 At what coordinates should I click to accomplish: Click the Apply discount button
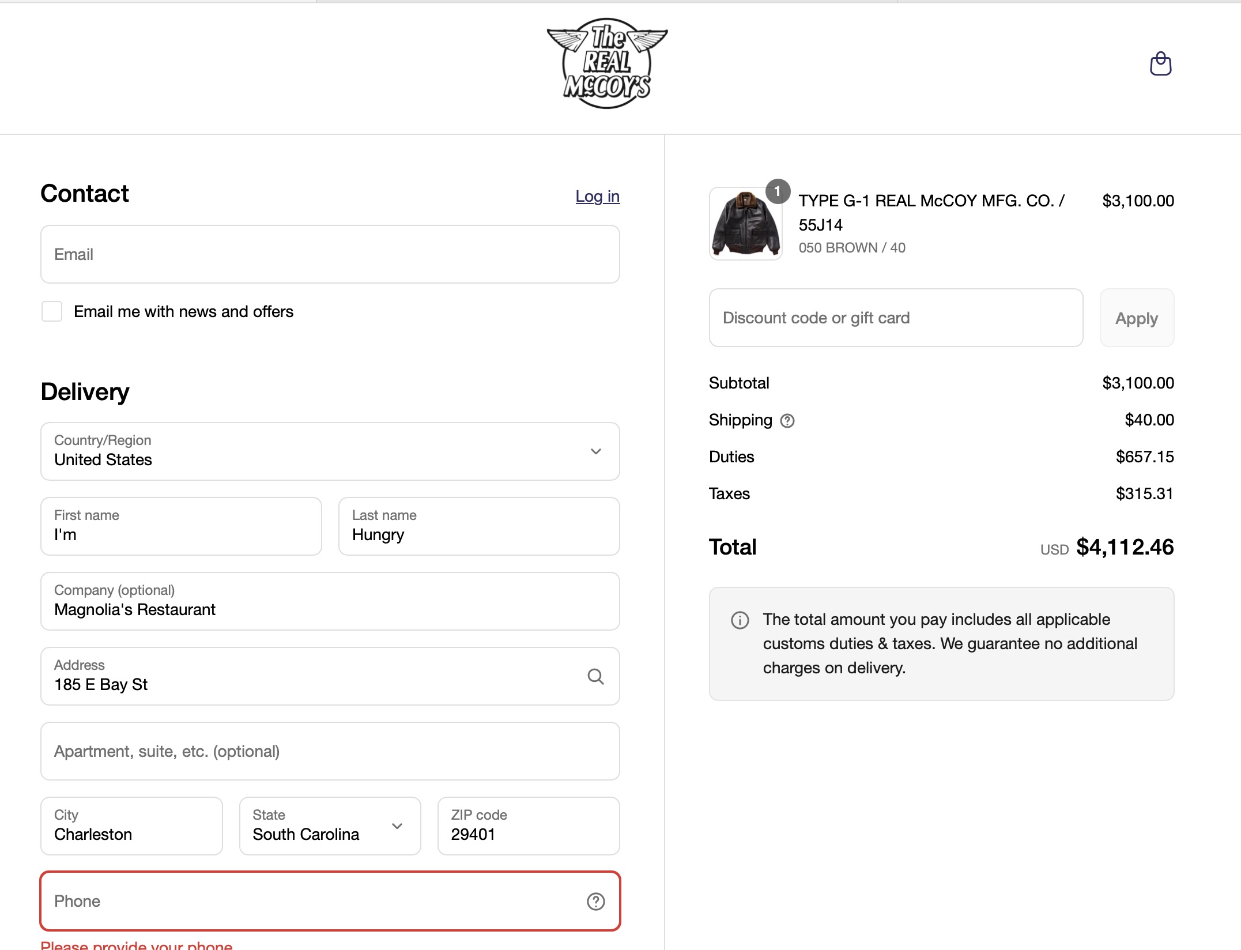[1137, 318]
